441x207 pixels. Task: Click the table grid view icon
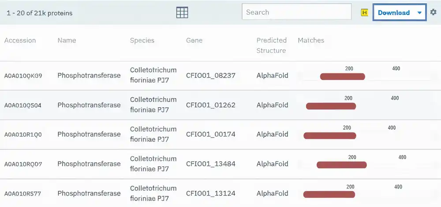click(182, 13)
